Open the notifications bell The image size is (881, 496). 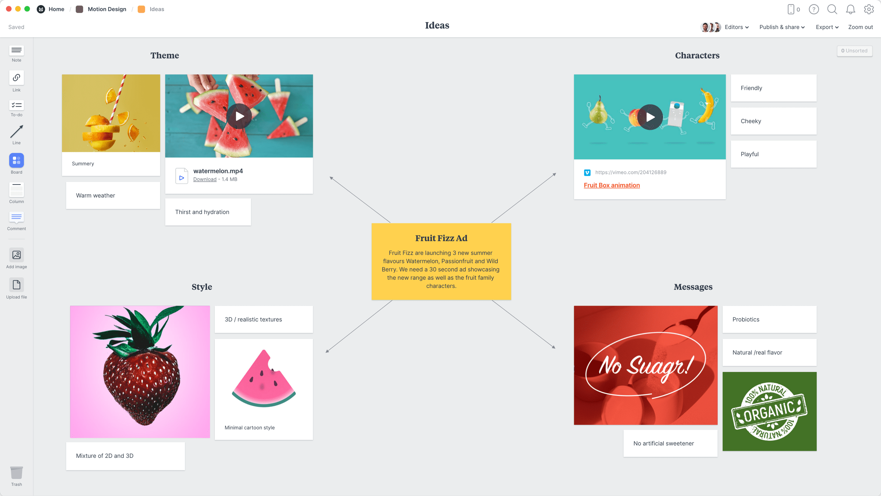point(851,9)
